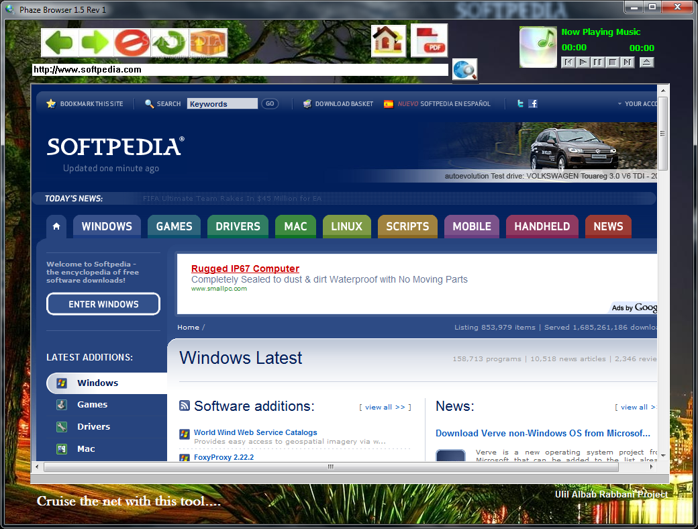The image size is (698, 529).
Task: Select Drivers in Latest Additions
Action: coord(93,426)
